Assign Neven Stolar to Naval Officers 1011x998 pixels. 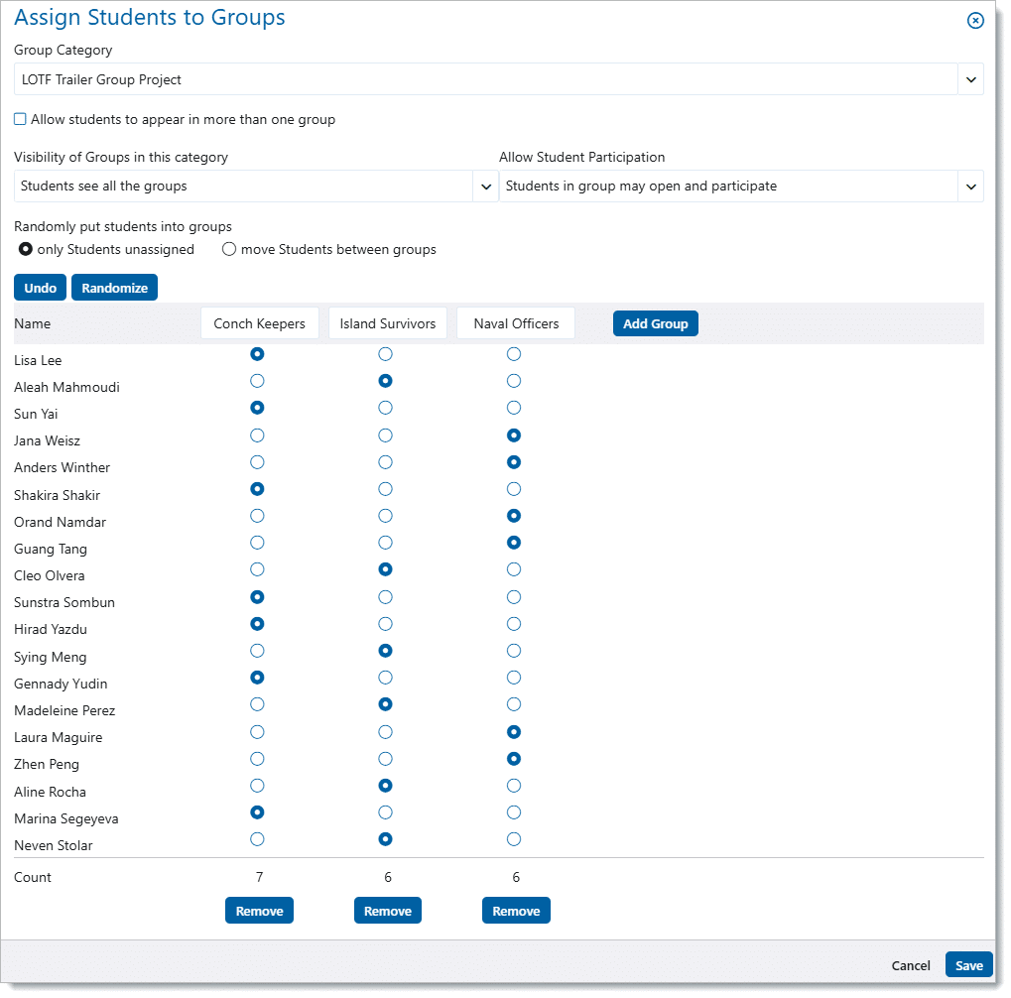pyautogui.click(x=514, y=839)
